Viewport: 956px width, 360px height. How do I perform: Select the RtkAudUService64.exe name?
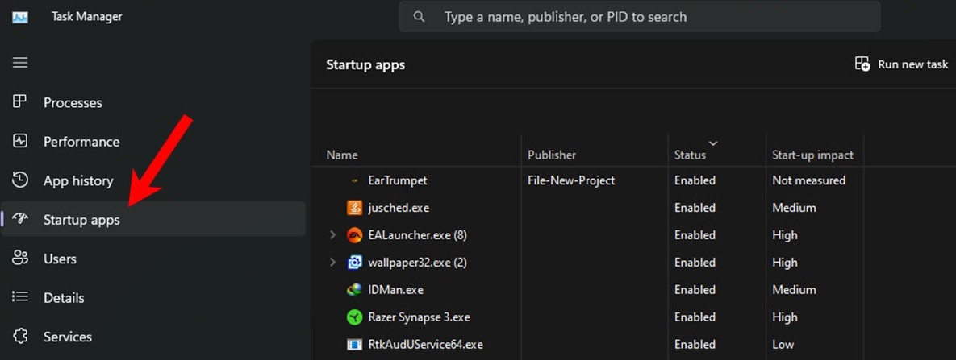pos(426,345)
